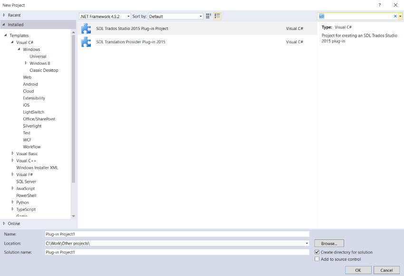404x276 pixels.
Task: Enable Add to source control
Action: click(317, 259)
